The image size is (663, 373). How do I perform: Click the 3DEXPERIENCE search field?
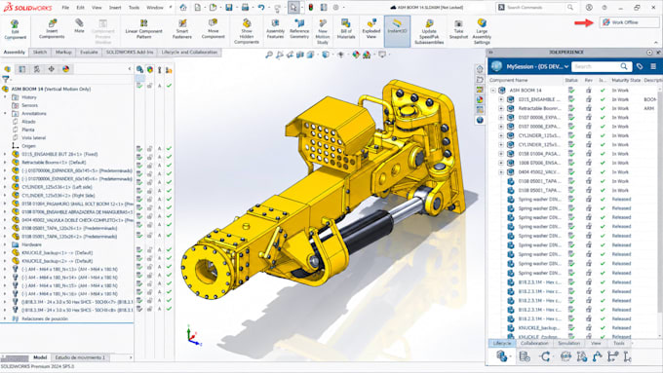coord(602,67)
